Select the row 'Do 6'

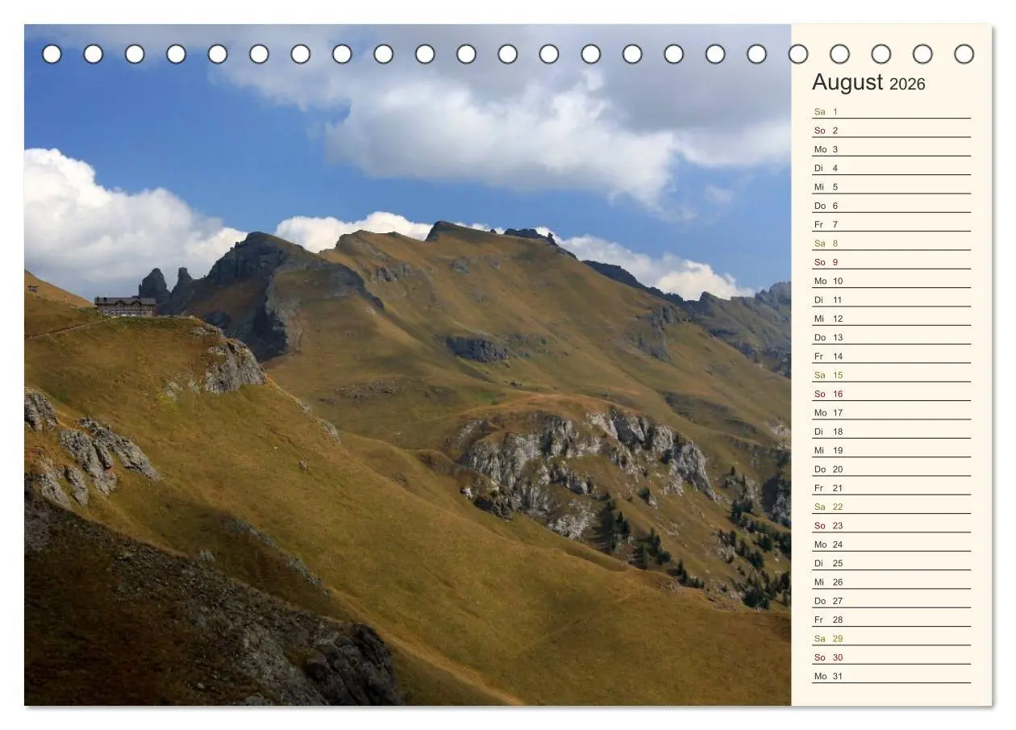(891, 206)
